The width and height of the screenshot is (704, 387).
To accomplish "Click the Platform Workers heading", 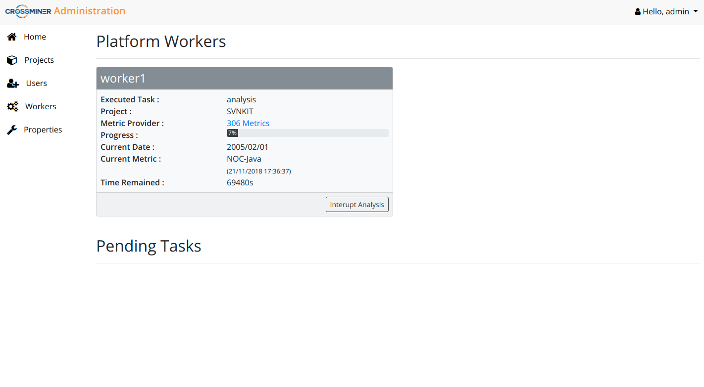I will point(161,42).
